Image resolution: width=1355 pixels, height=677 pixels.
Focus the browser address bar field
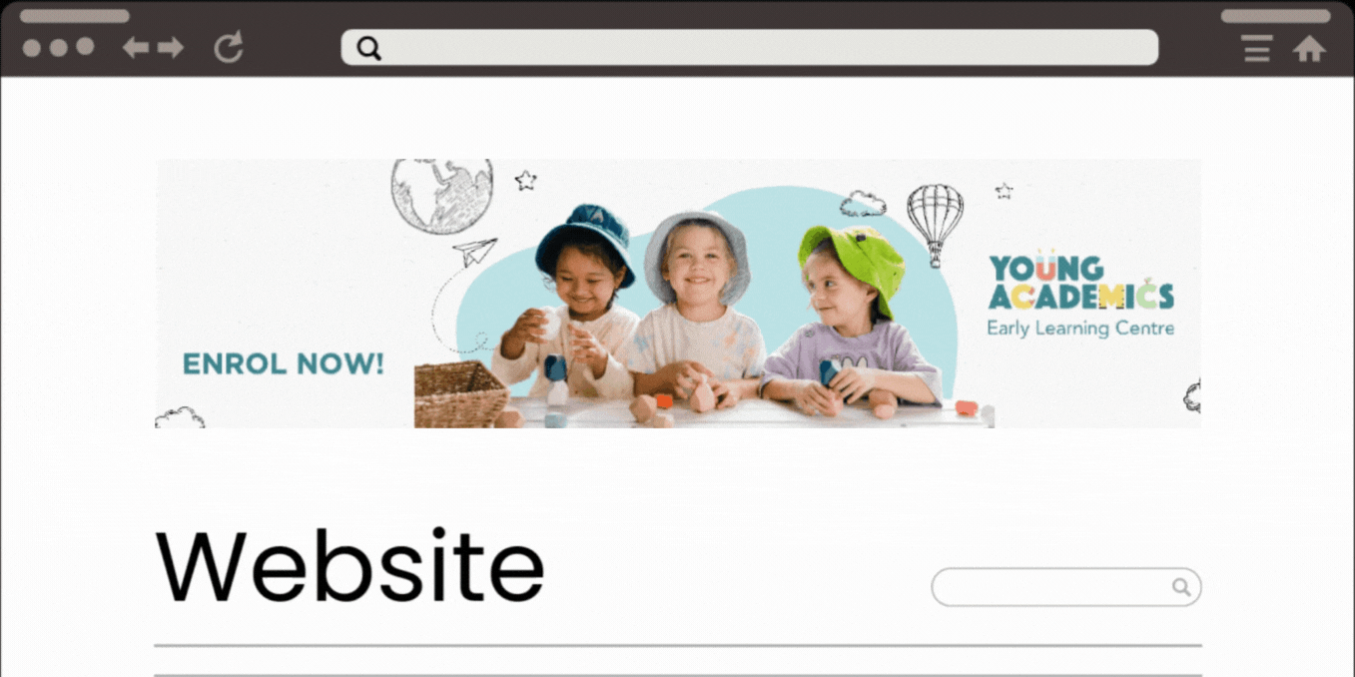(x=750, y=47)
